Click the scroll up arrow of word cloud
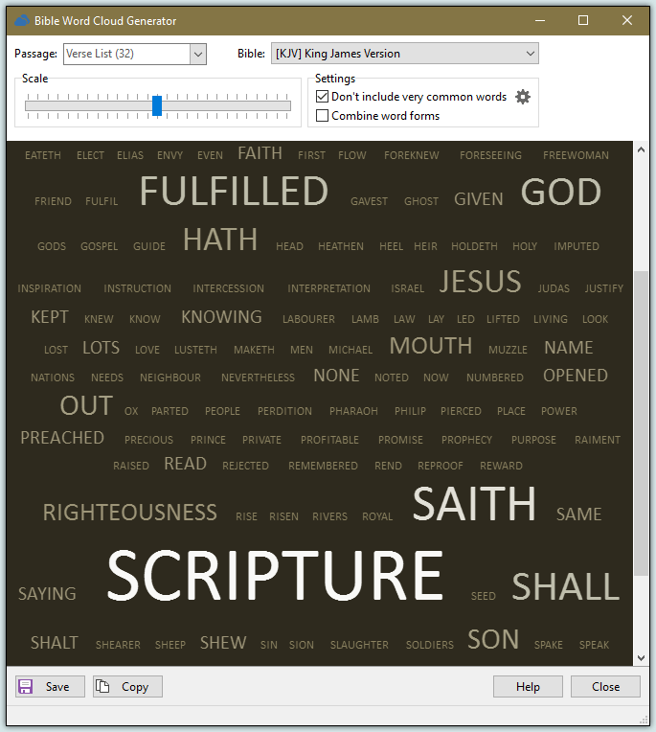Screen dimensions: 656x732 641,149
